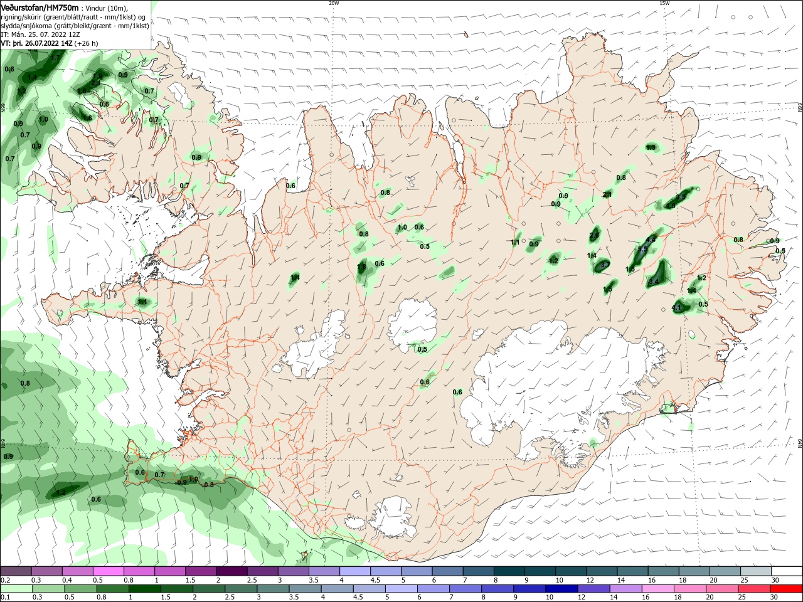Click the Veðurstofan/HM750m title text
This screenshot has width=803, height=602.
tap(40, 7)
